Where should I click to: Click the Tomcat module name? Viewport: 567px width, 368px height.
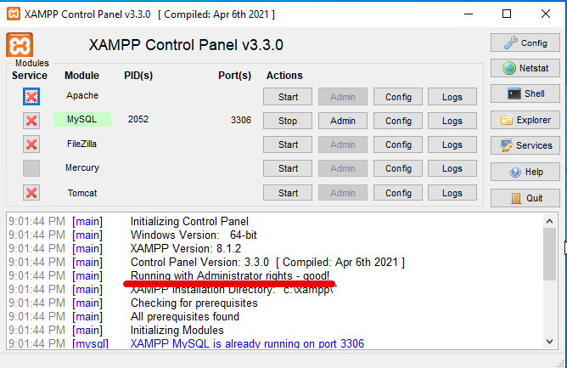[82, 193]
